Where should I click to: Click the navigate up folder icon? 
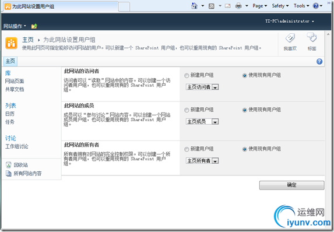click(34, 26)
